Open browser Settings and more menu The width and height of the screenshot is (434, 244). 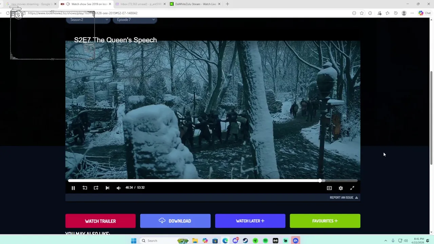click(x=412, y=13)
